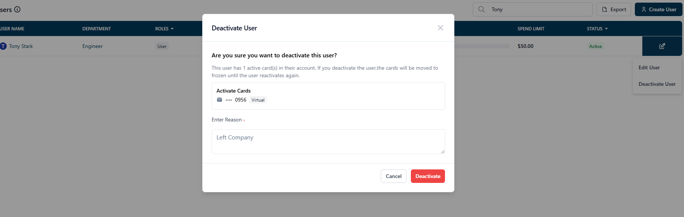Screen dimensions: 684x217
Task: Cancel the deactivation dialog
Action: (x=394, y=176)
